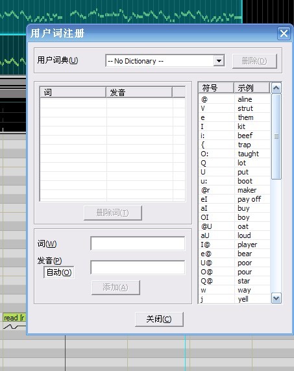Image resolution: width=294 pixels, height=371 pixels.
Task: Select the '@U' symbol row 'oat'
Action: click(x=234, y=226)
